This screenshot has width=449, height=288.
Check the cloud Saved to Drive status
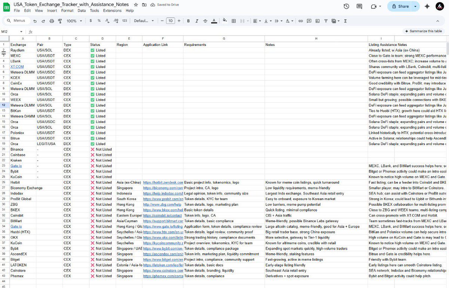pos(165,5)
